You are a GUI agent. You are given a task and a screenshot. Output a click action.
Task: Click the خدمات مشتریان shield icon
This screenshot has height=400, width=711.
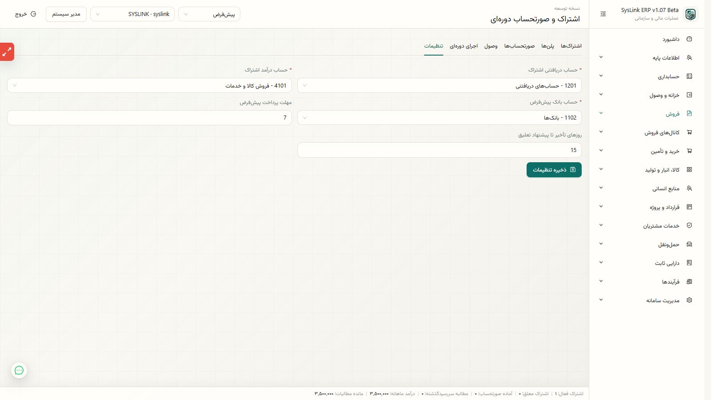689,226
